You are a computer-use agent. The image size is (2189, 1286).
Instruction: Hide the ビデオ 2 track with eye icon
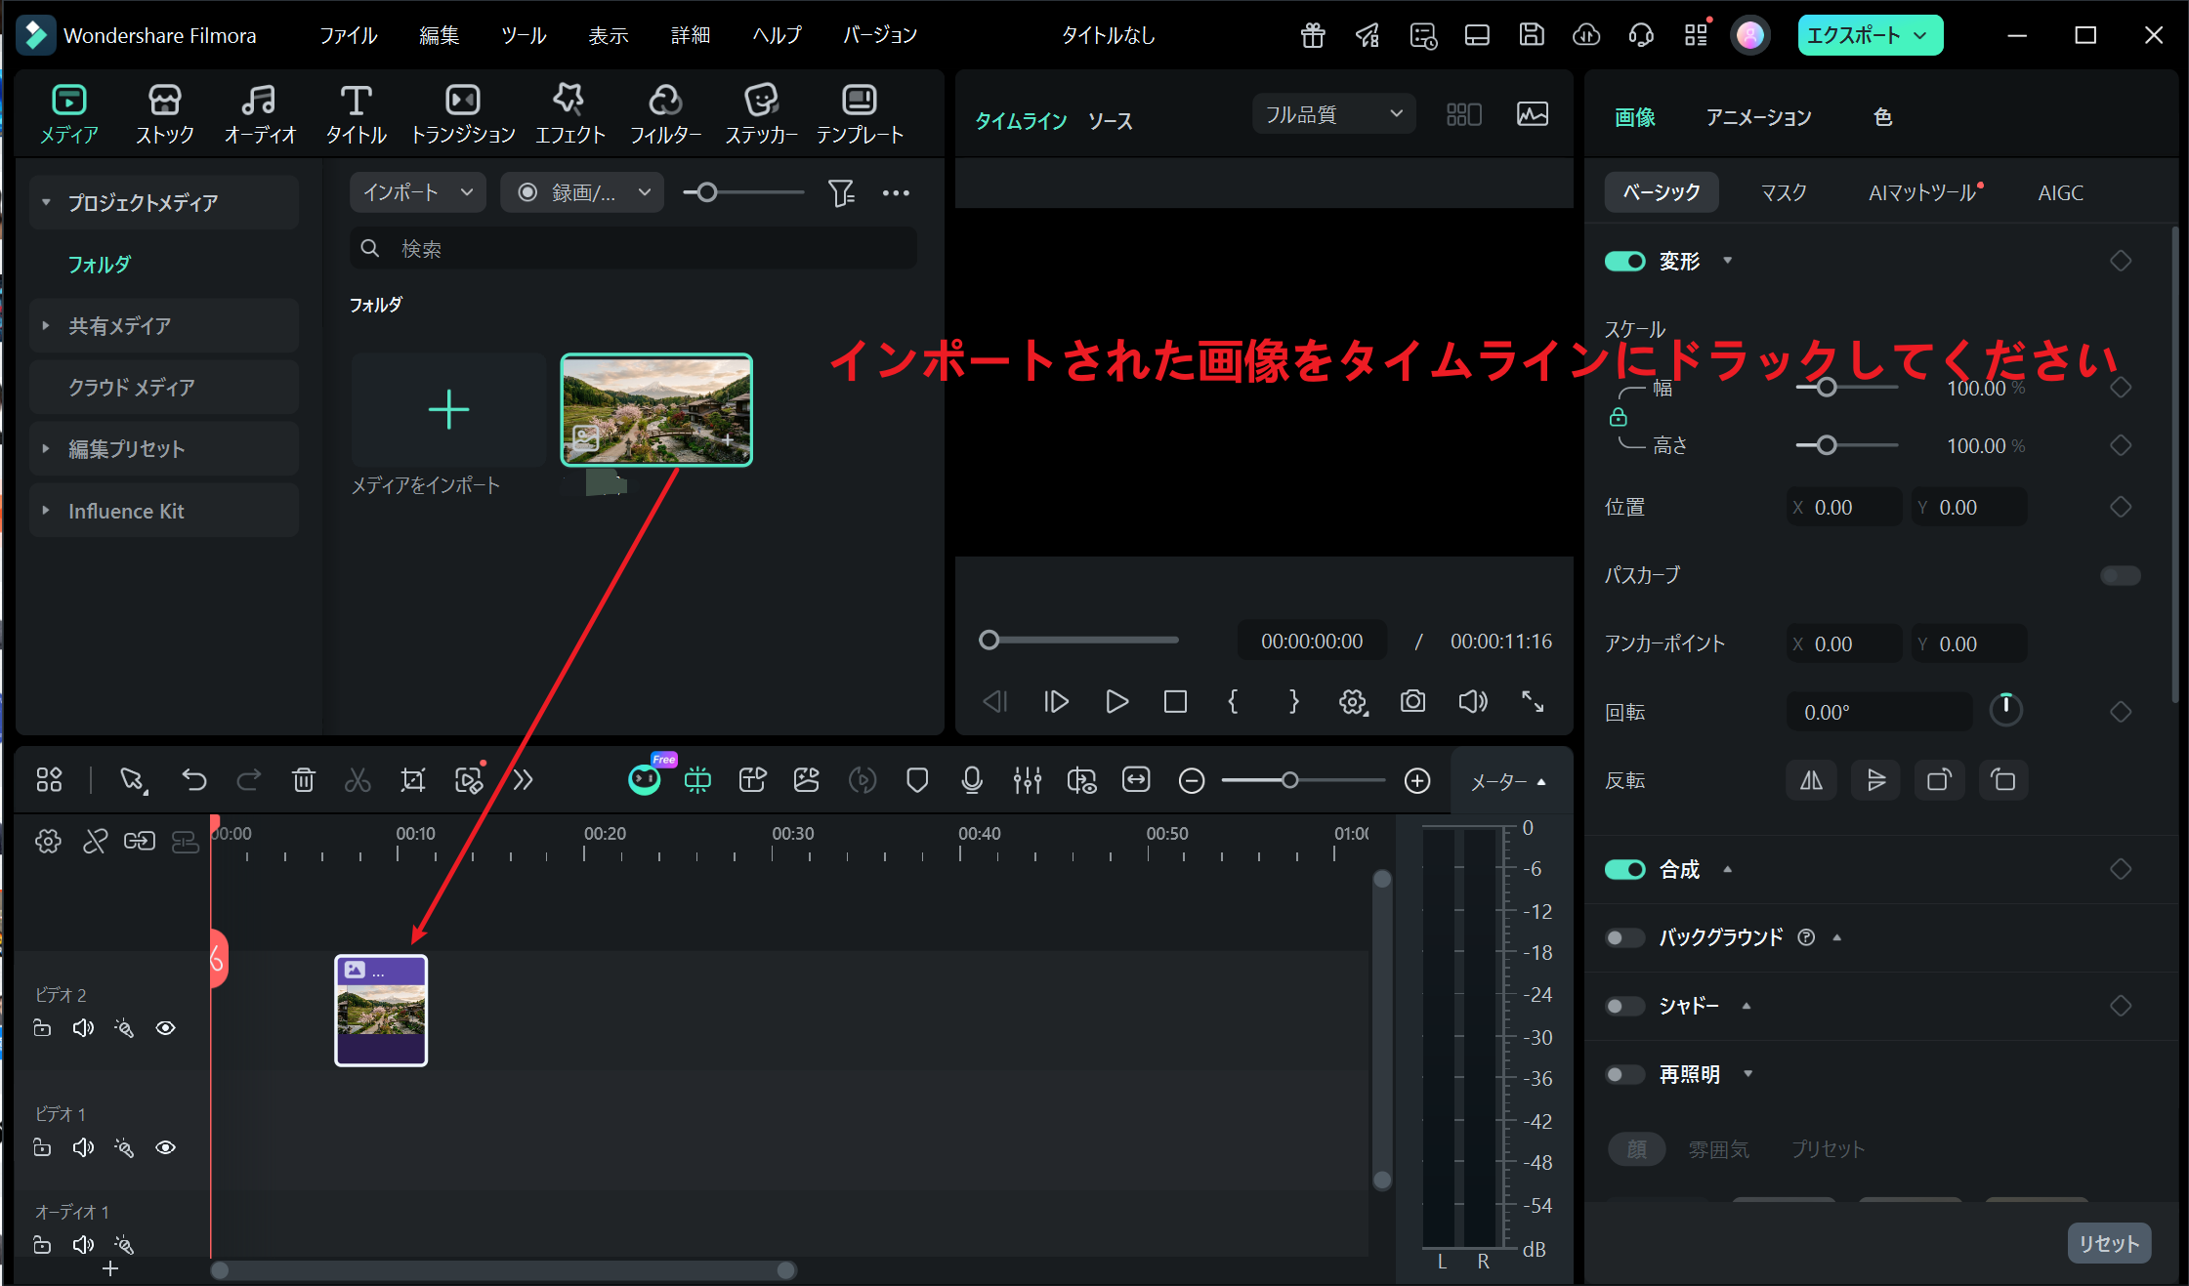click(166, 1027)
